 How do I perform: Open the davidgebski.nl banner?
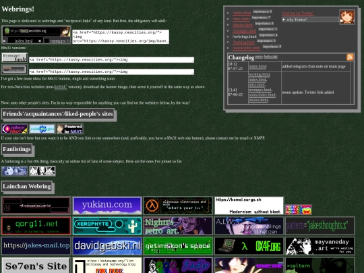107,246
